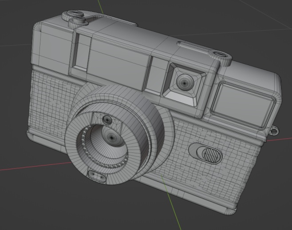Click the oblong tab at bottom of lens ring

click(97, 177)
